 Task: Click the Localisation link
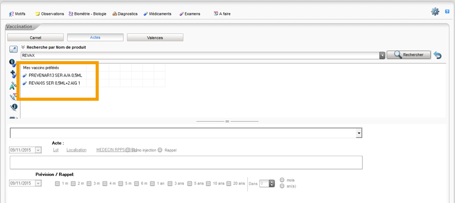(76, 150)
